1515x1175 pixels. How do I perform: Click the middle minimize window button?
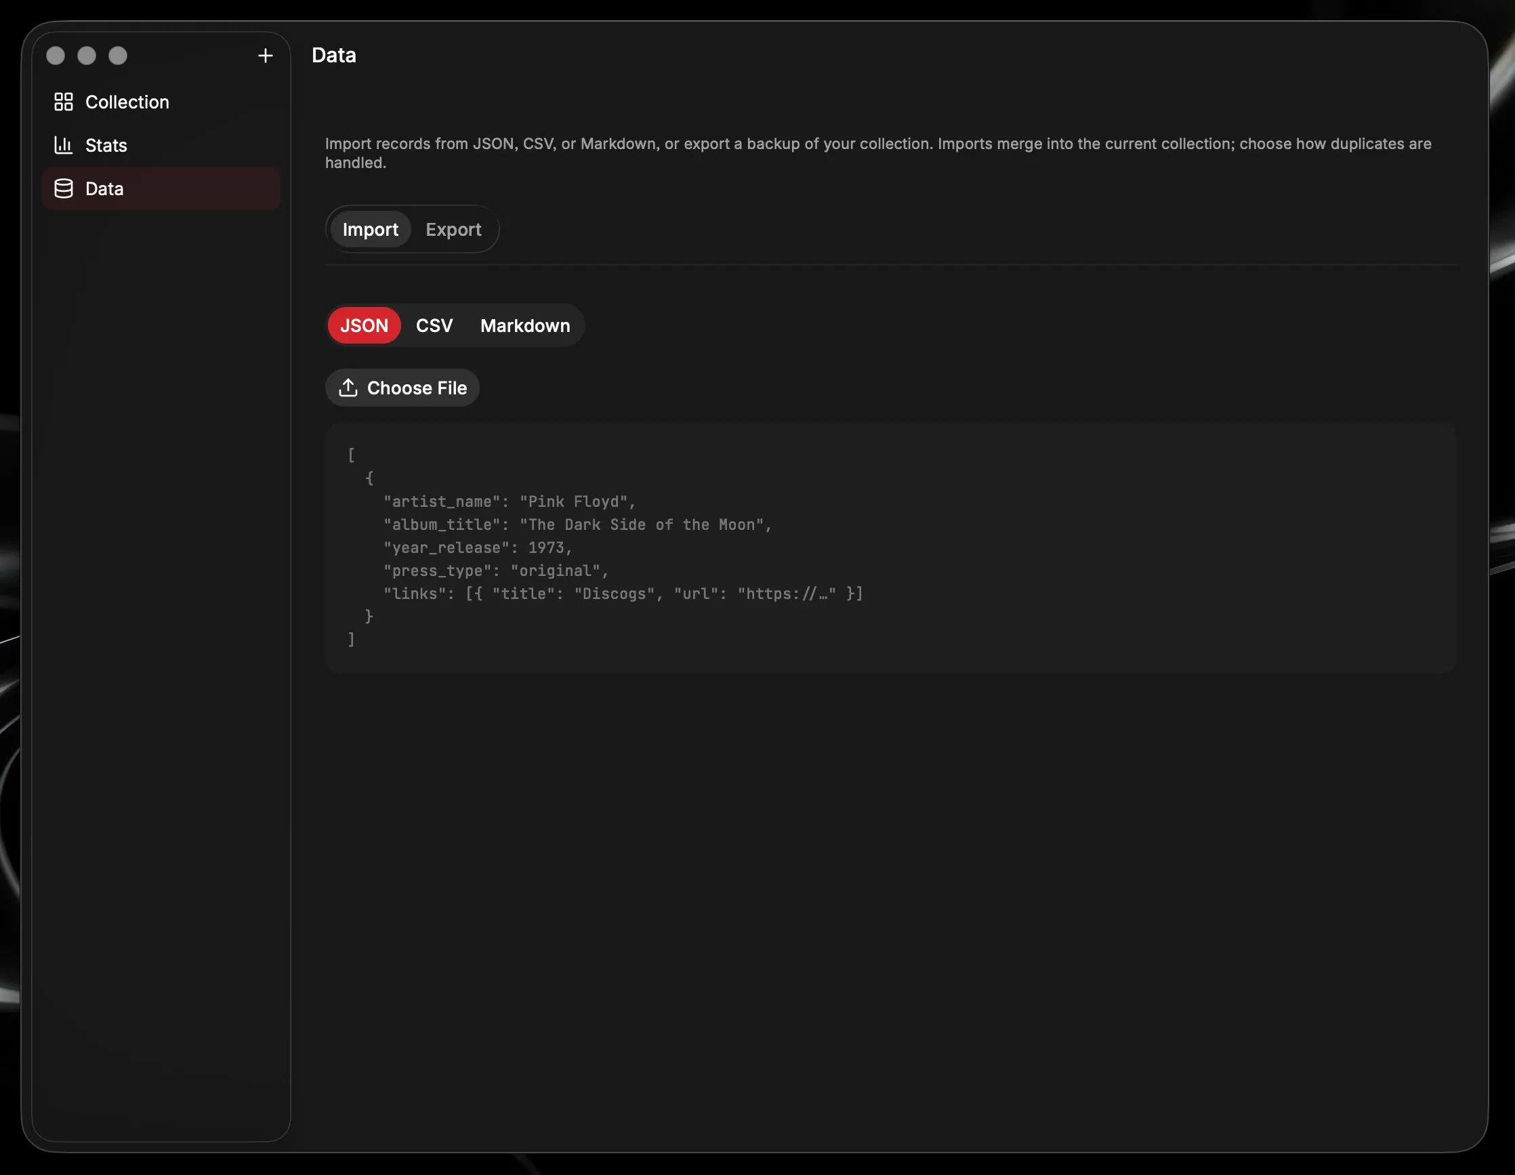[87, 56]
